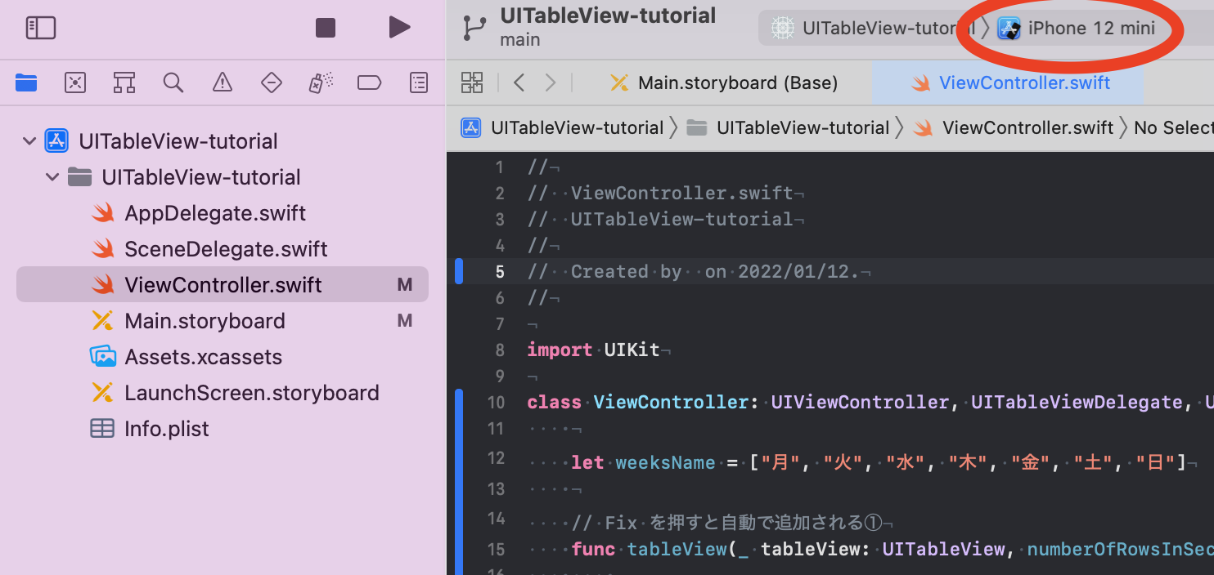Open the Project navigator folder icon
The image size is (1214, 575).
(26, 82)
